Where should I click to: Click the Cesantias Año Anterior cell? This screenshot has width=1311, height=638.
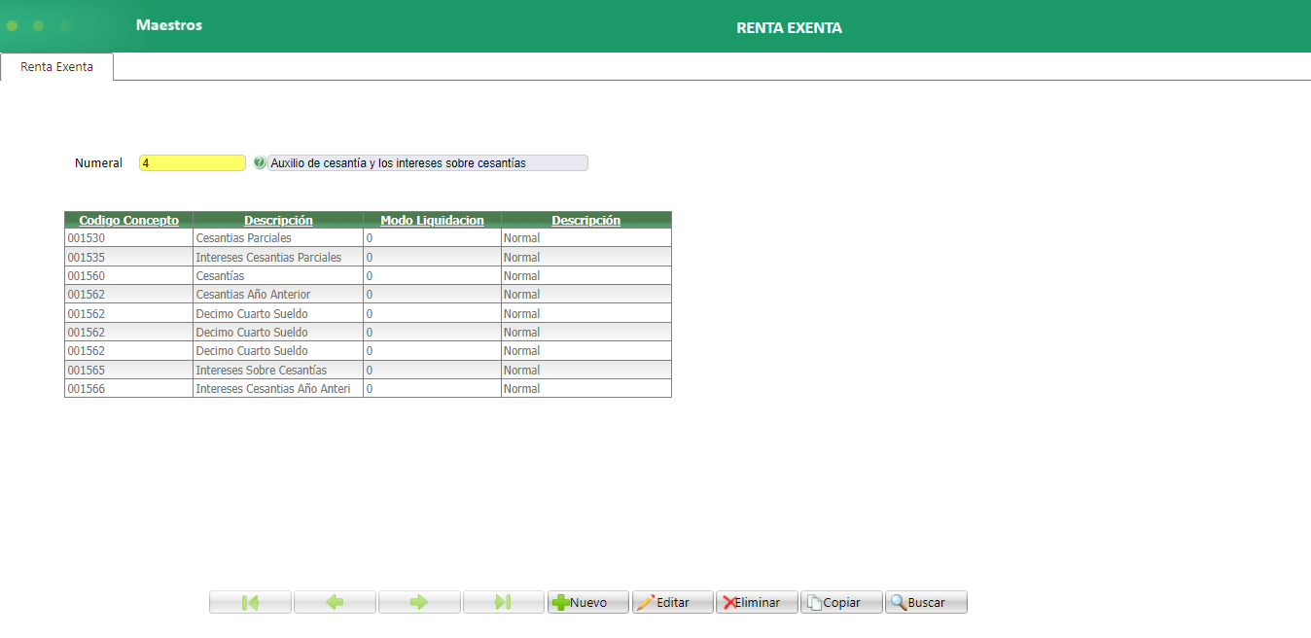point(278,295)
